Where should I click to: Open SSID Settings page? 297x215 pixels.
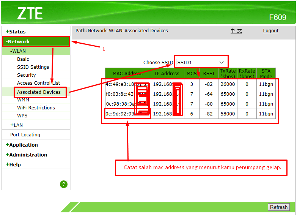(x=33, y=67)
